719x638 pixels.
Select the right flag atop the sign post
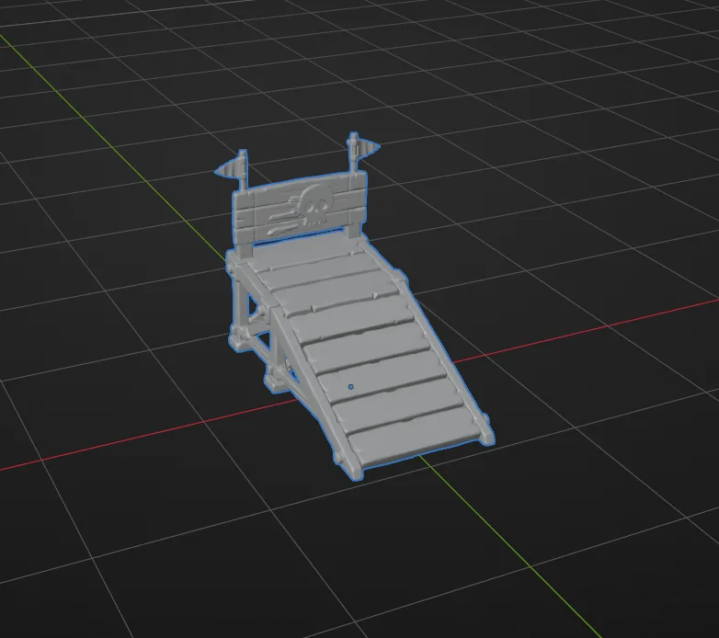tap(364, 146)
